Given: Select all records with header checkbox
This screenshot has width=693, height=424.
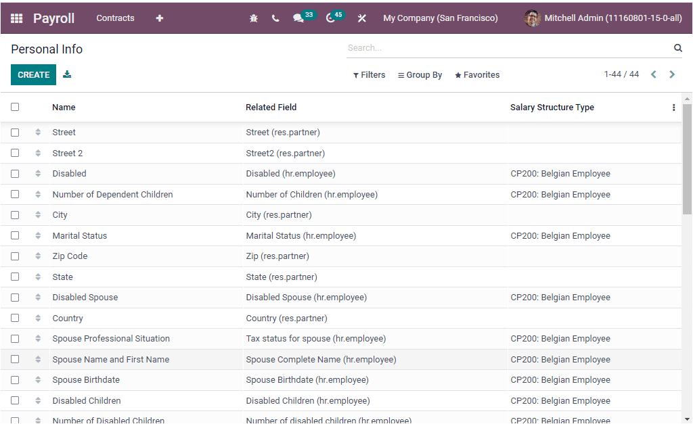Looking at the screenshot, I should click(15, 107).
